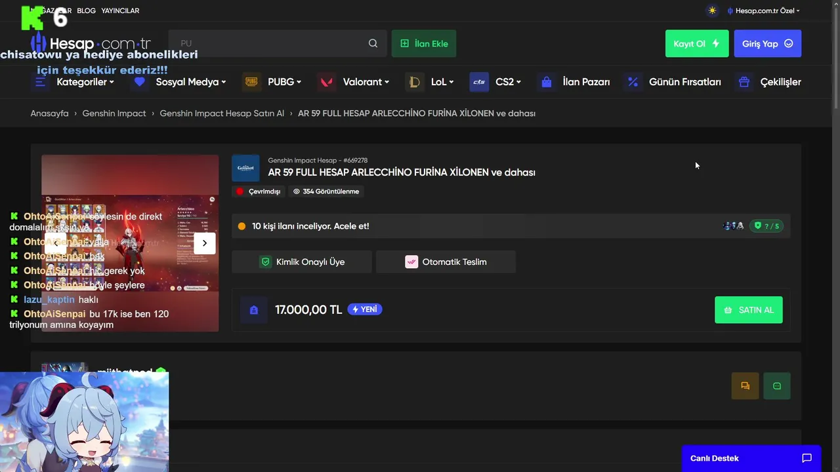The height and width of the screenshot is (472, 840).
Task: Open the YAYINCILAR menu item
Action: (x=120, y=10)
